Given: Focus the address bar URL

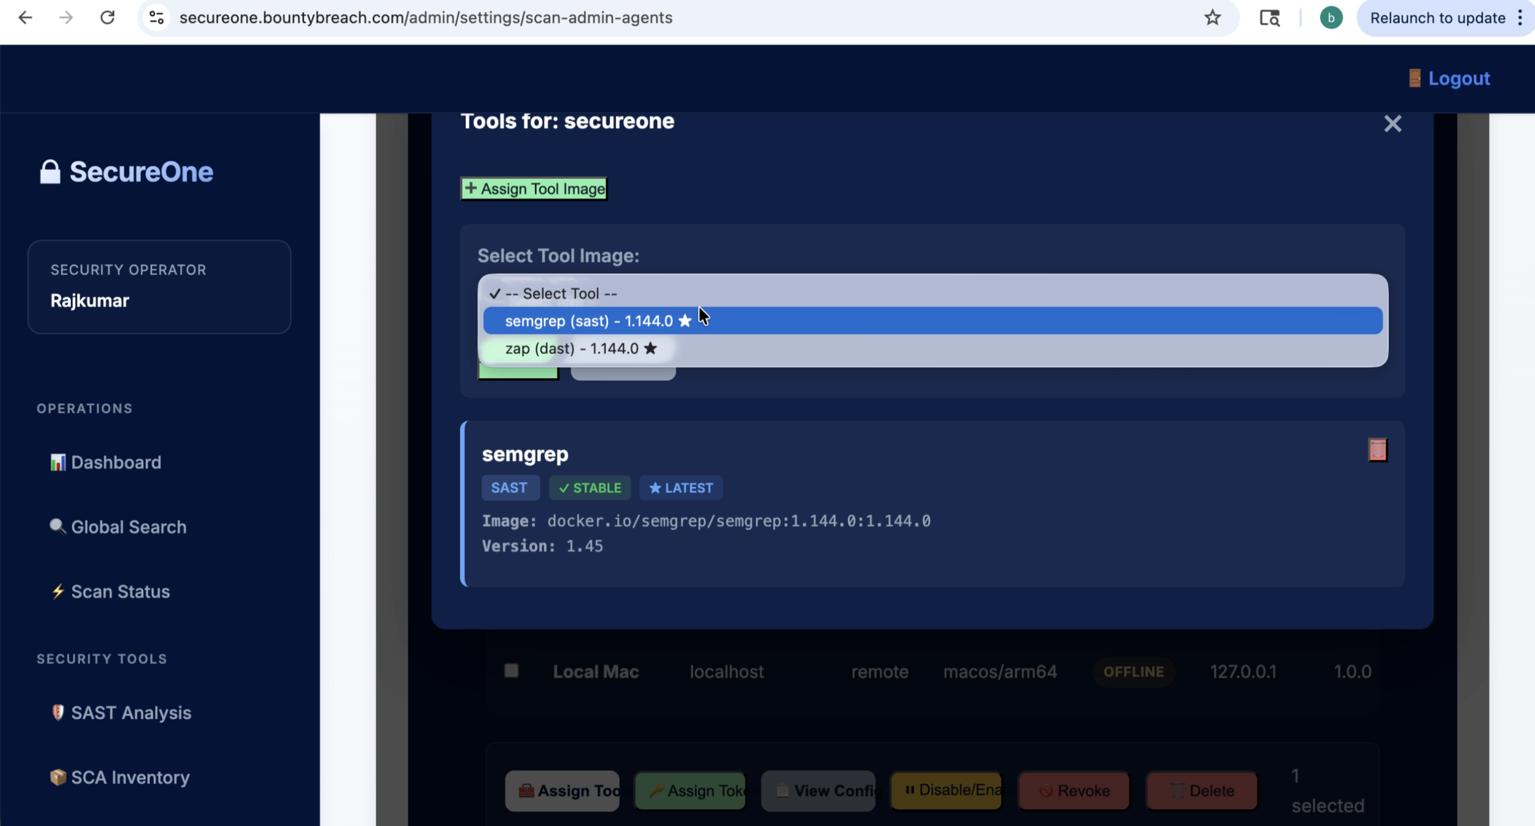Looking at the screenshot, I should 425,18.
